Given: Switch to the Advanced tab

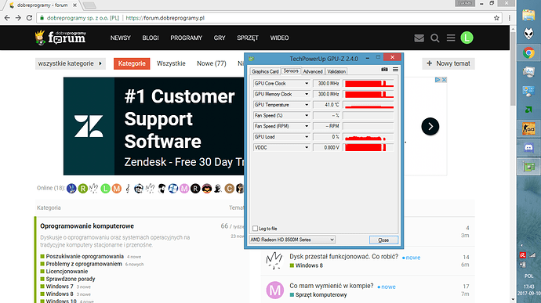Looking at the screenshot, I should click(x=313, y=71).
